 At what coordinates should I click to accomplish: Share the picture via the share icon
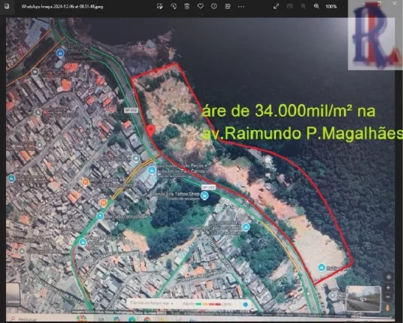(x=227, y=6)
